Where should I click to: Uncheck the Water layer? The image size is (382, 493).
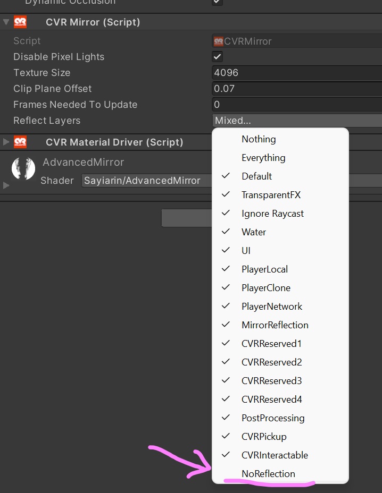tap(280, 232)
